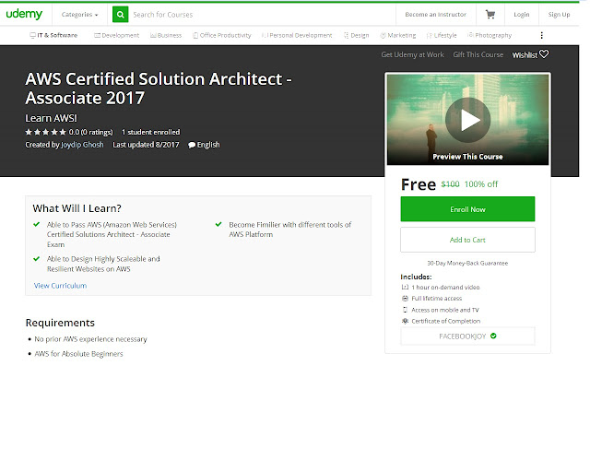Click the Certificate of Completion icon
Screen dimensions: 590x472
click(x=405, y=321)
